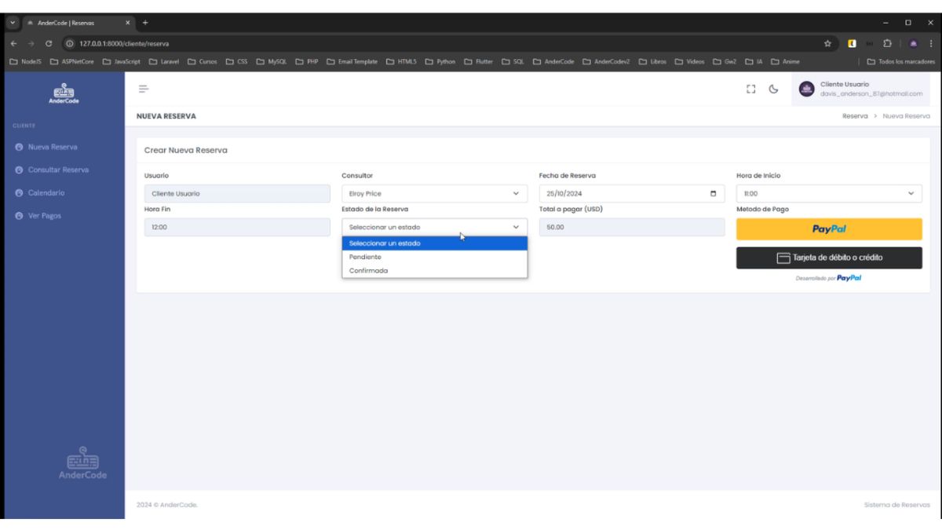Open calendar picker in Fecha de Reserva
942x530 pixels.
coord(713,194)
